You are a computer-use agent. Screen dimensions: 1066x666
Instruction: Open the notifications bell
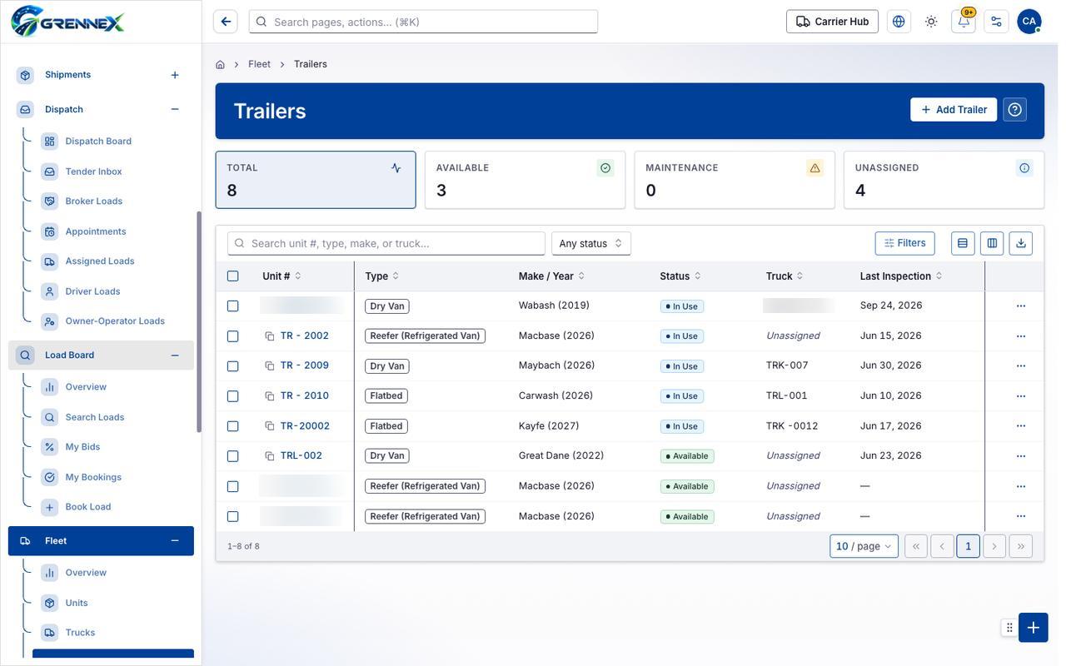(964, 22)
